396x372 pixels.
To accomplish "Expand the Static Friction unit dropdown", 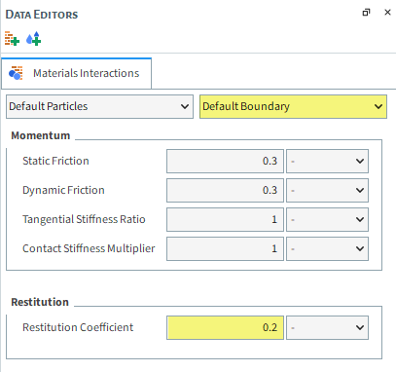I will pos(327,161).
